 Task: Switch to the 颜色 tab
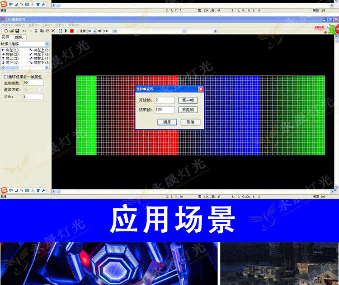(19, 37)
